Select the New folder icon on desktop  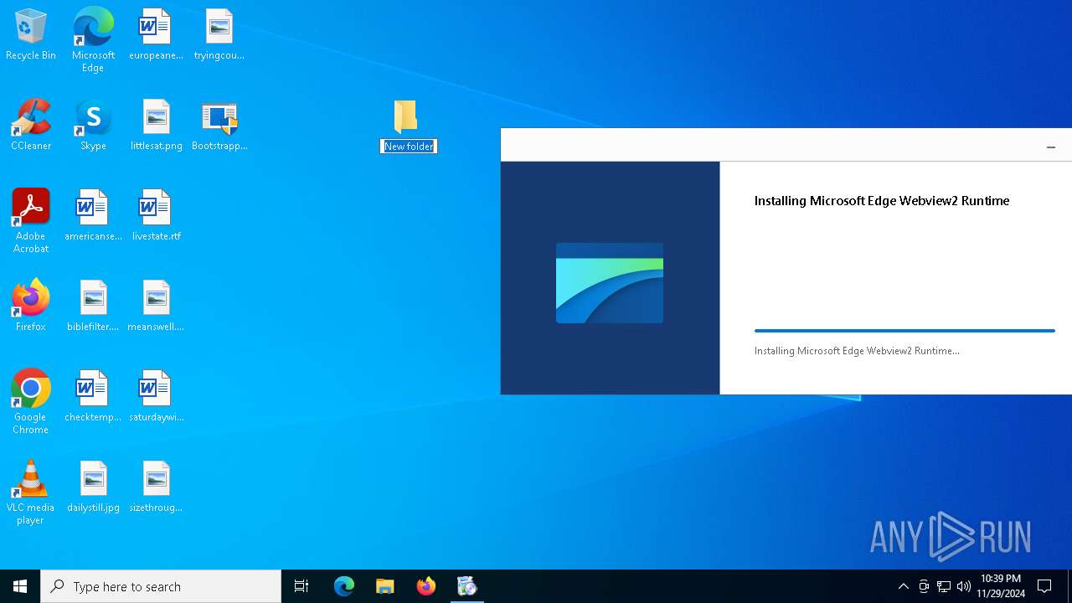coord(405,117)
